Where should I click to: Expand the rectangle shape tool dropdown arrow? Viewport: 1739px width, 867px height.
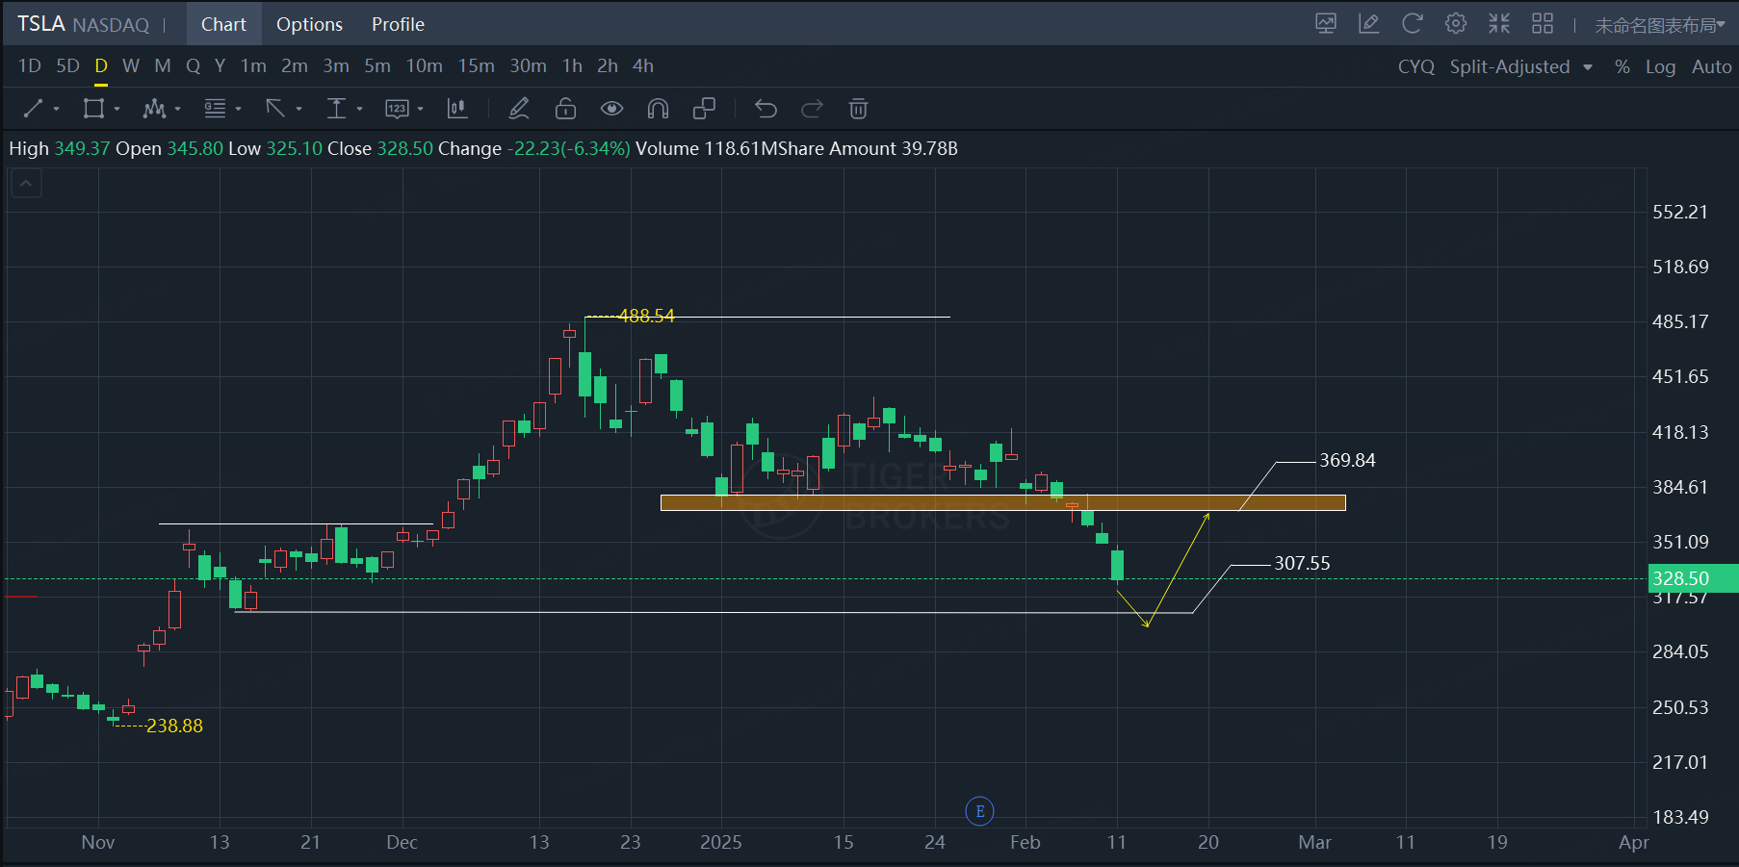(x=117, y=109)
